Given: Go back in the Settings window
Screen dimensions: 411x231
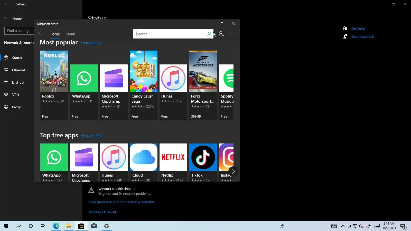Looking at the screenshot, I should point(6,4).
